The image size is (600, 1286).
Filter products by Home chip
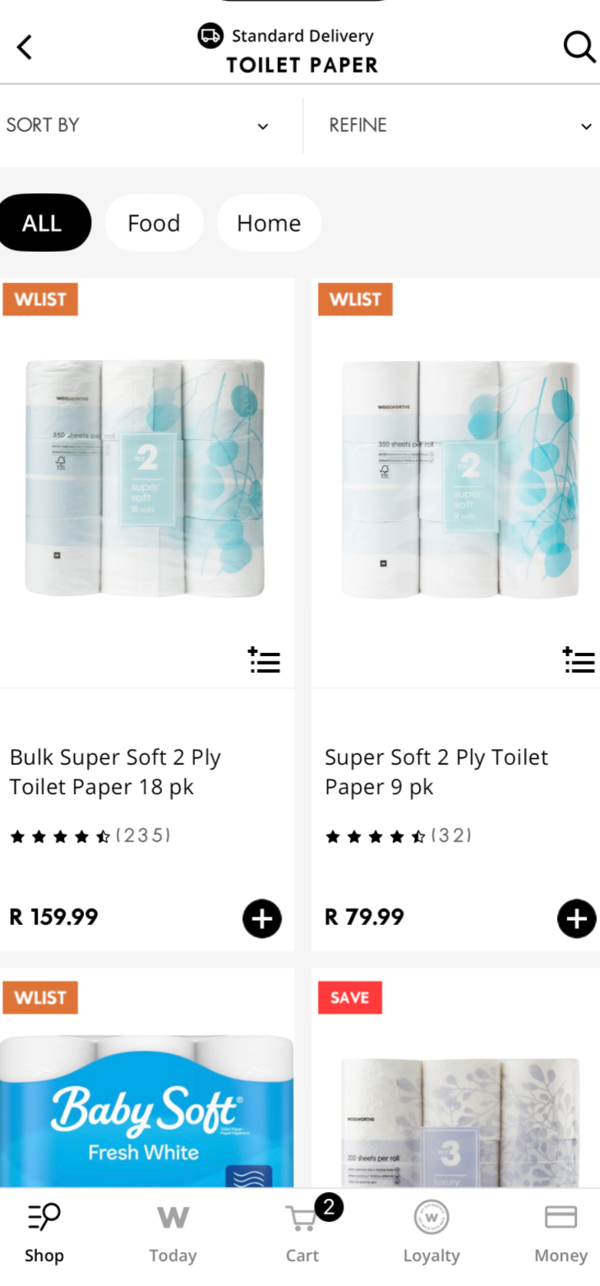269,223
